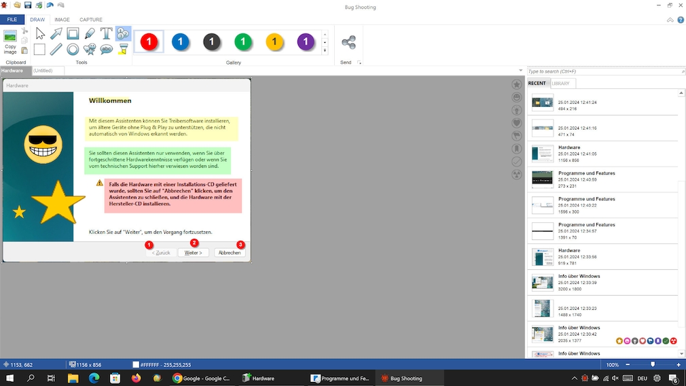Click the "Weiter >" button
Viewport: 686px width, 386px height.
click(193, 253)
